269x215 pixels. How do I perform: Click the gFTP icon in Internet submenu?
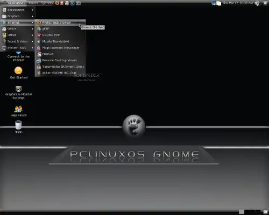pyautogui.click(x=39, y=29)
